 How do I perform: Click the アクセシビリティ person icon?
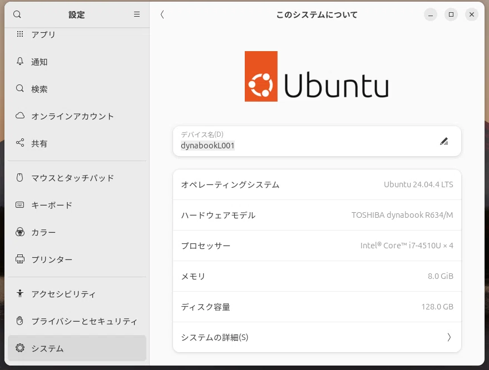pyautogui.click(x=20, y=293)
